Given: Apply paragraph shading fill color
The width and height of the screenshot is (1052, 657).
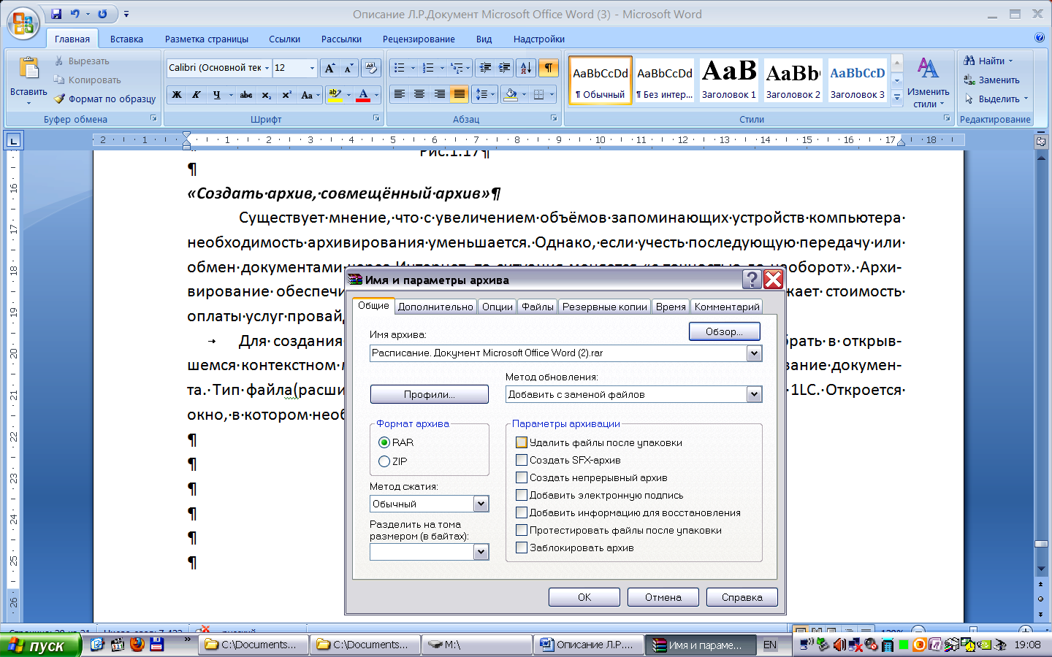Looking at the screenshot, I should click(x=511, y=94).
